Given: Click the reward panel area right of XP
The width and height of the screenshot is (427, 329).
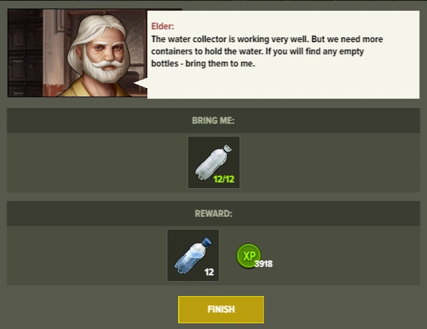Looking at the screenshot, I should pyautogui.click(x=346, y=255).
